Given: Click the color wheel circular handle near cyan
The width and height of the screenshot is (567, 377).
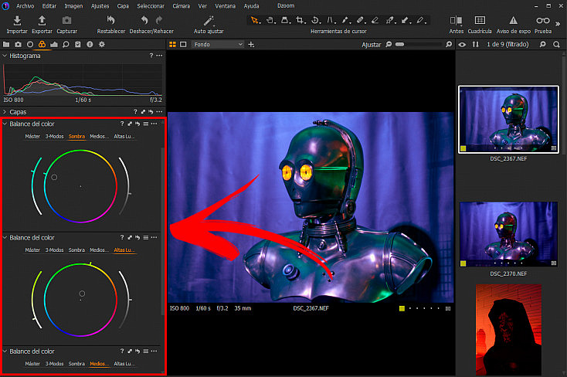Looking at the screenshot, I should (54, 177).
